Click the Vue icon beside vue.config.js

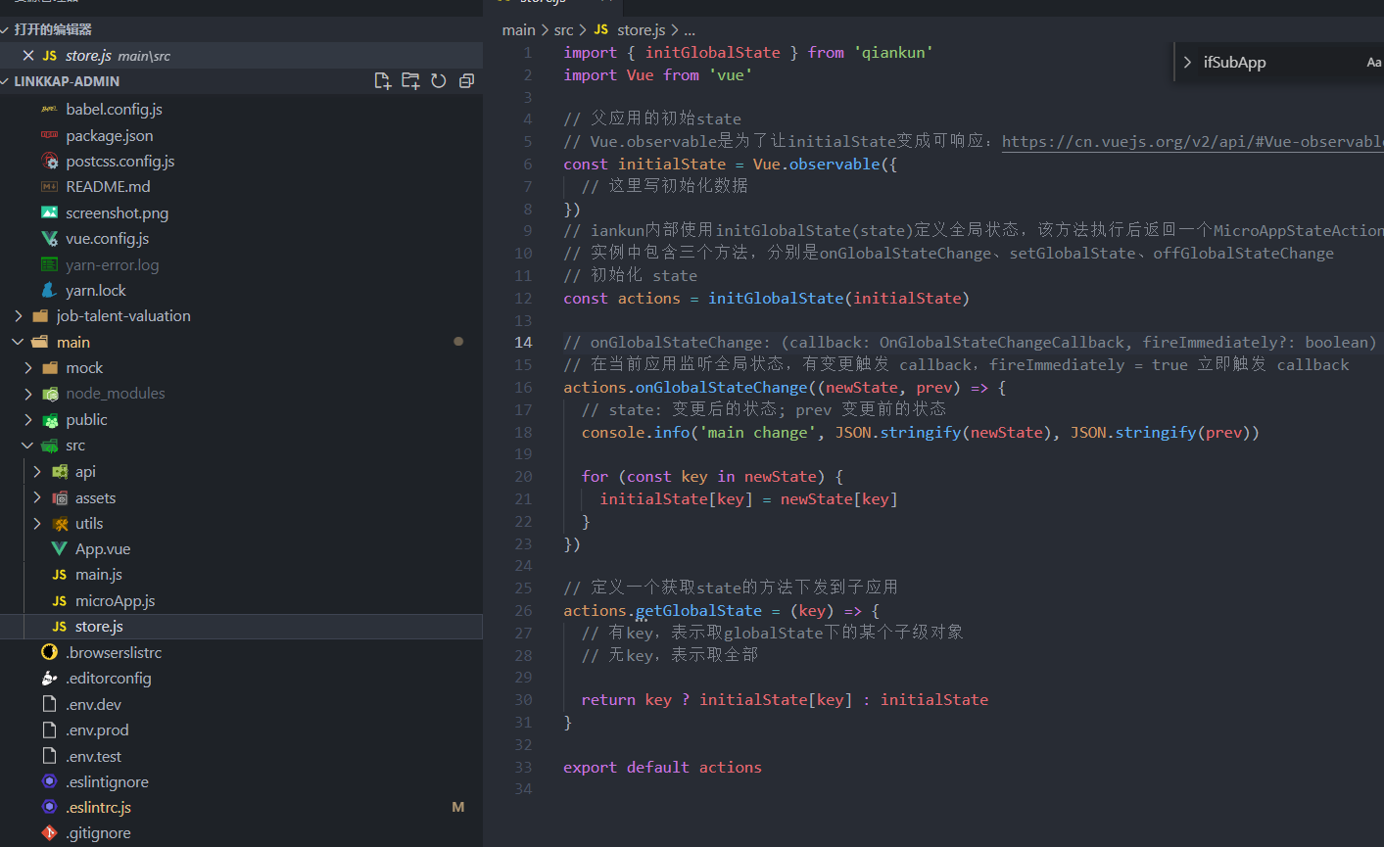tap(50, 239)
